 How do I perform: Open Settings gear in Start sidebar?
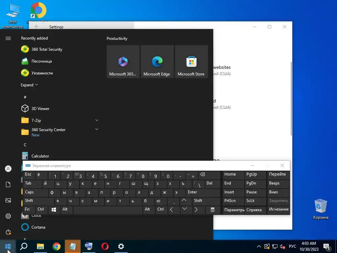coord(8,216)
